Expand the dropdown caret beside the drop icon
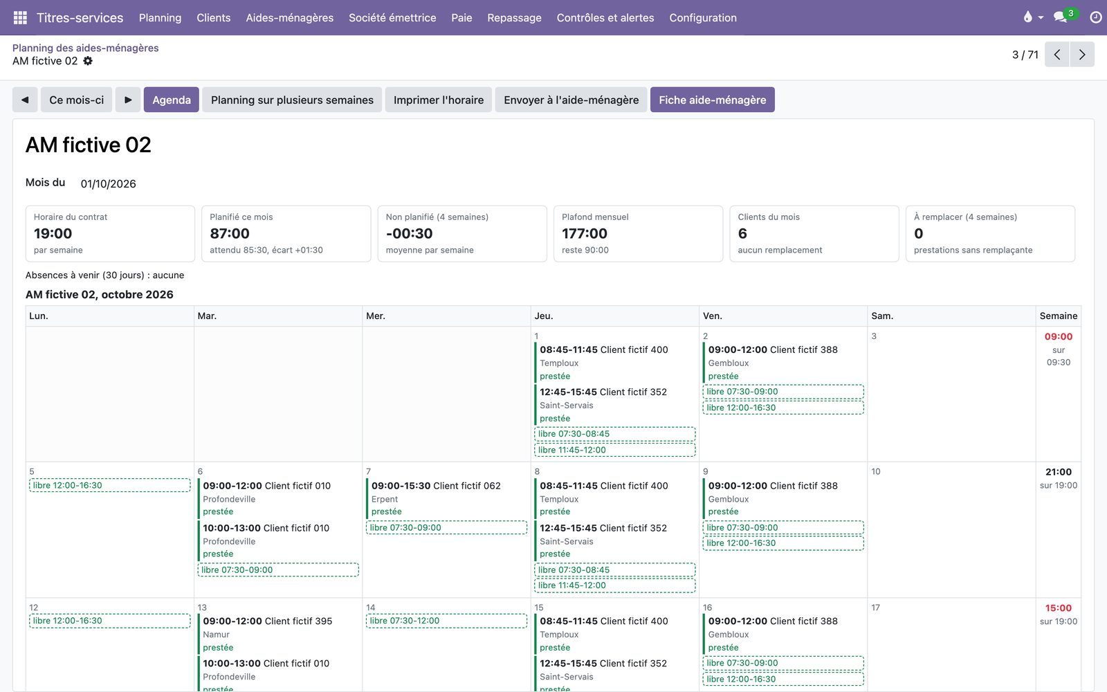Image resolution: width=1107 pixels, height=692 pixels. tap(1041, 18)
